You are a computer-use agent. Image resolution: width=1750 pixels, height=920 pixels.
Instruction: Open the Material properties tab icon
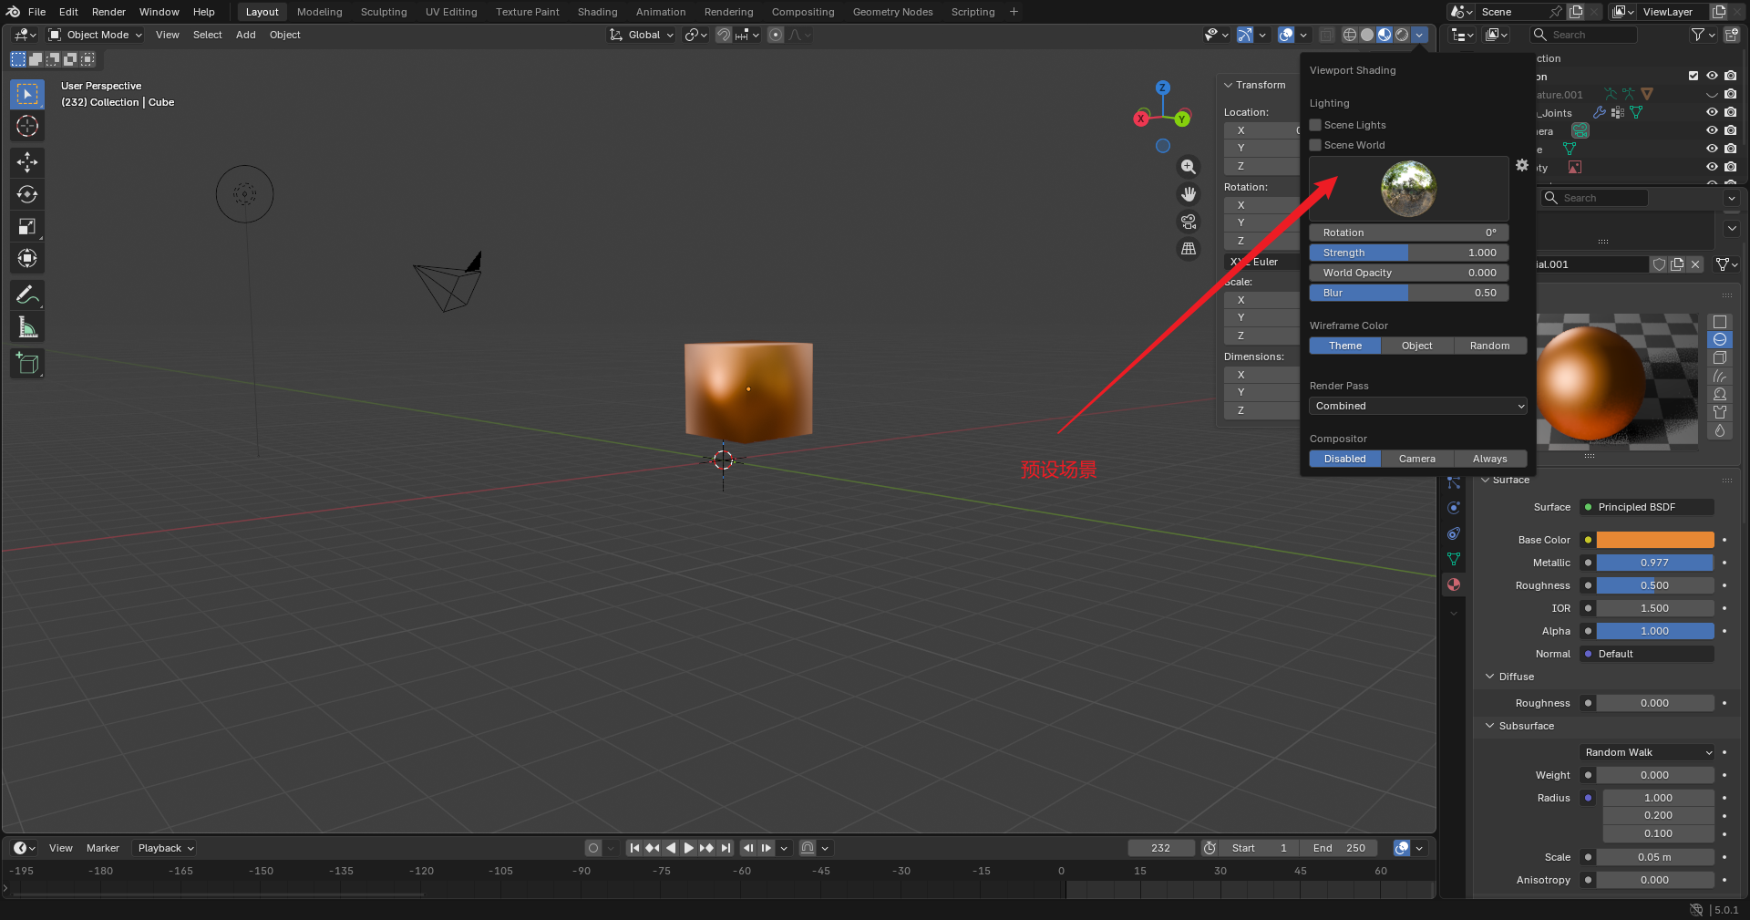pyautogui.click(x=1454, y=584)
